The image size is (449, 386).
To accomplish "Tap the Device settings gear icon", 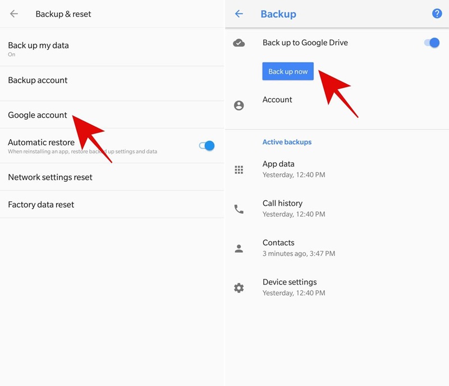I will [239, 287].
